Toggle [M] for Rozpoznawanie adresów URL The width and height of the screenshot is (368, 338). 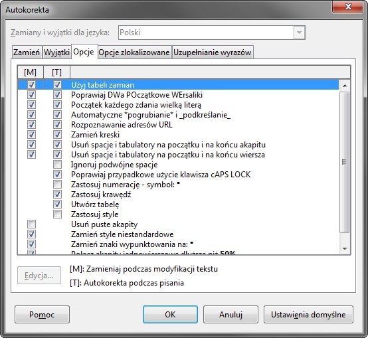coord(31,125)
